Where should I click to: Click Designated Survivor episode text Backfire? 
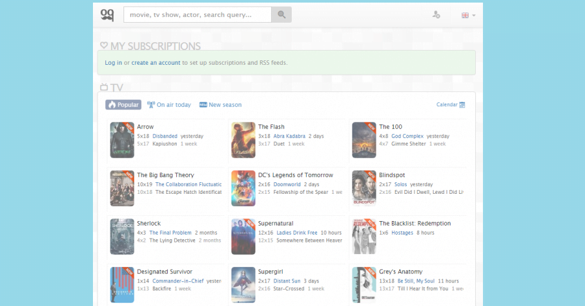pyautogui.click(x=162, y=288)
